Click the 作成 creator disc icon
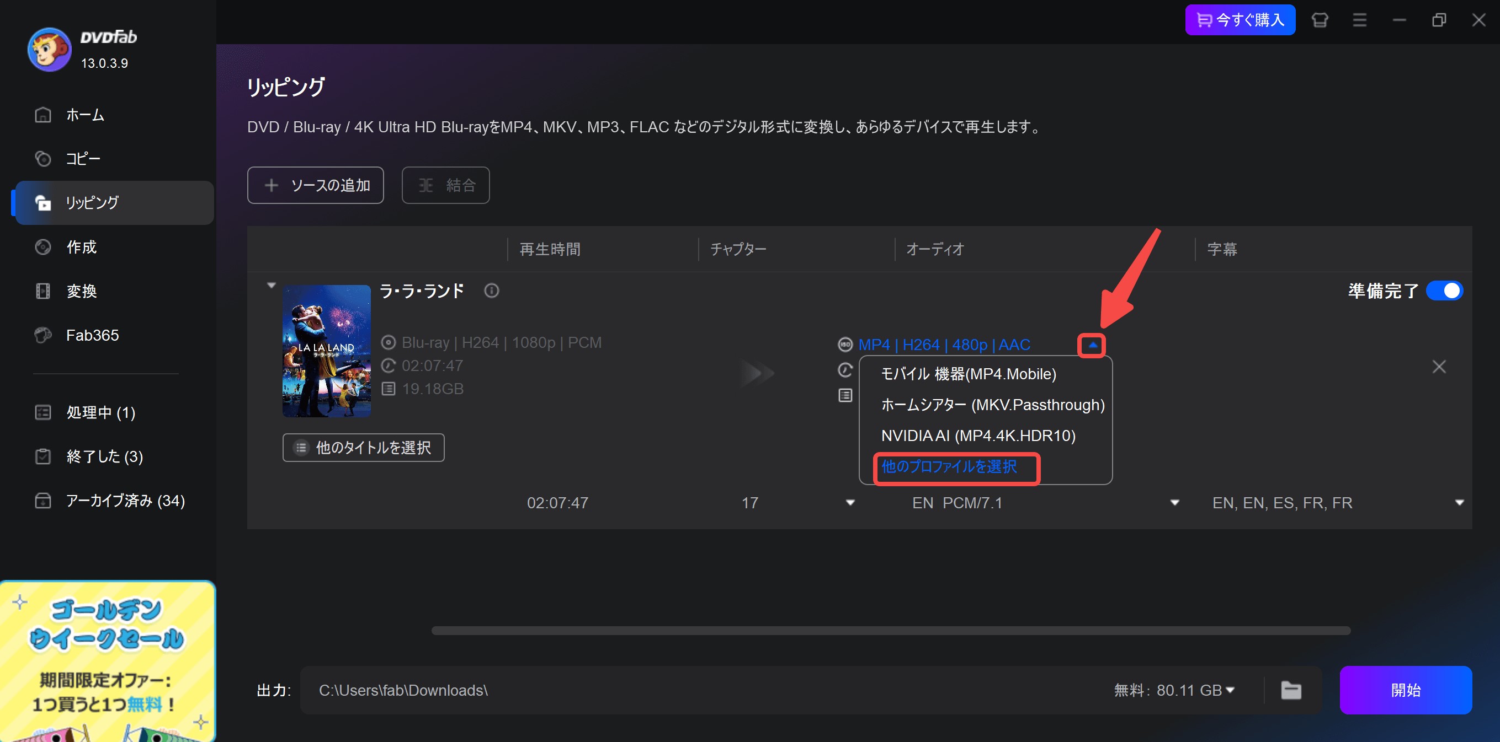Image resolution: width=1500 pixels, height=742 pixels. click(43, 247)
